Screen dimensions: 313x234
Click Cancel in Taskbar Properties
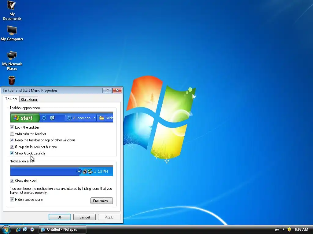pyautogui.click(x=84, y=217)
